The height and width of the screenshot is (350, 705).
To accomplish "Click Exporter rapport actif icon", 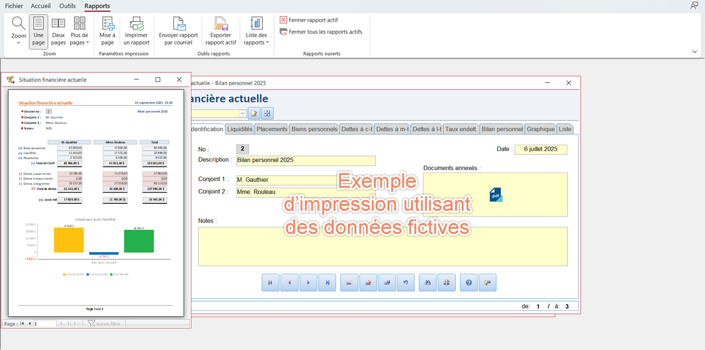I will pos(221,31).
